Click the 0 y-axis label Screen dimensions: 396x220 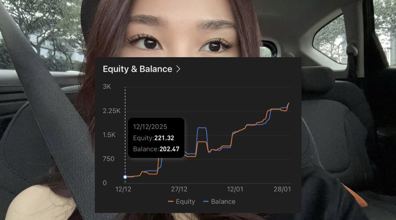click(105, 183)
